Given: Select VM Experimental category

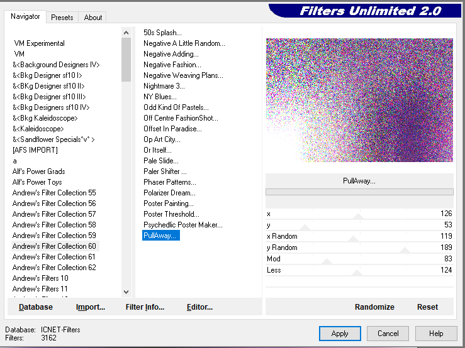Looking at the screenshot, I should [x=40, y=43].
